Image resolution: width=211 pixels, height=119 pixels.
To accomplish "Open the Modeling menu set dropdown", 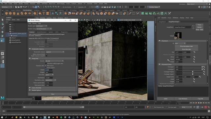I will click(7, 7).
